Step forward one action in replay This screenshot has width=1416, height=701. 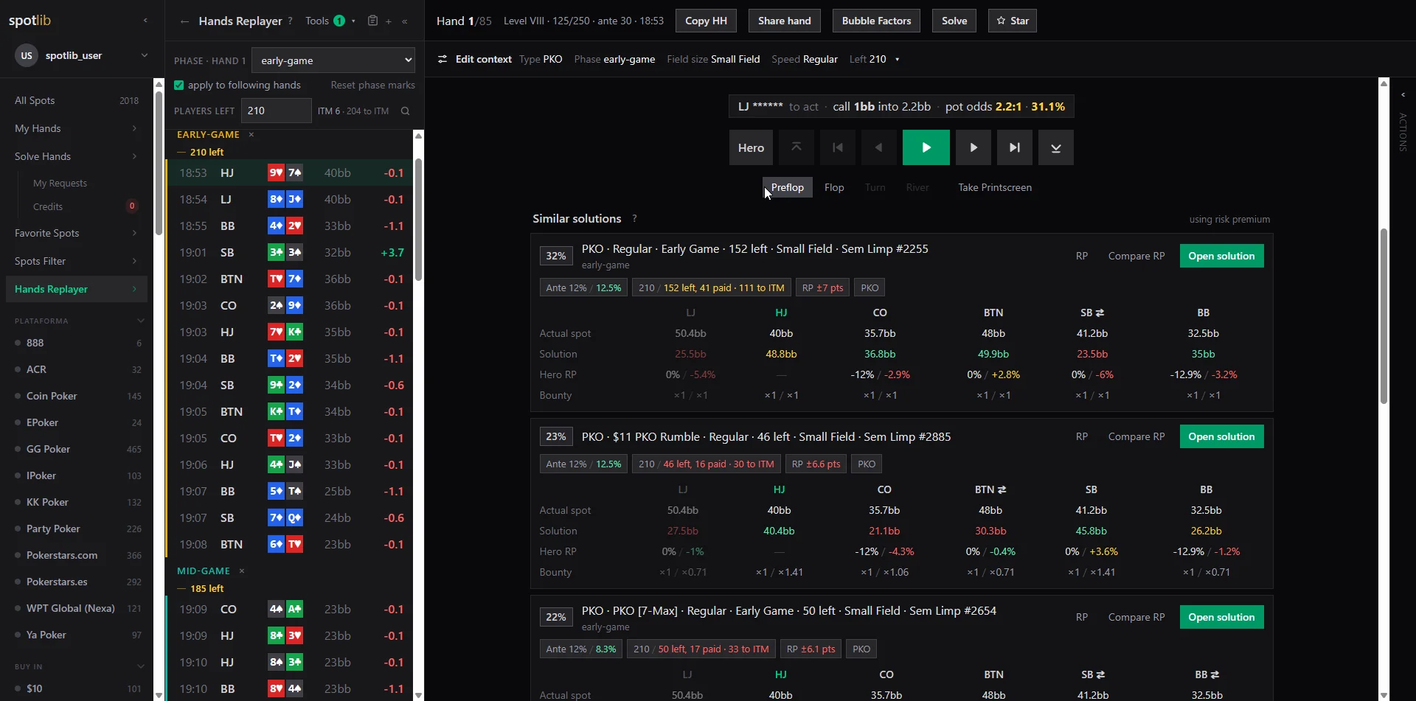(x=974, y=147)
